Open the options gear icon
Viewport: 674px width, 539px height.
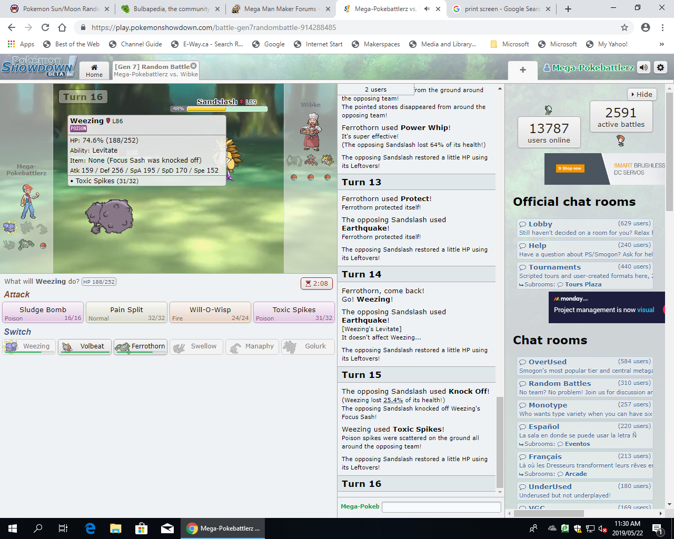click(x=660, y=67)
